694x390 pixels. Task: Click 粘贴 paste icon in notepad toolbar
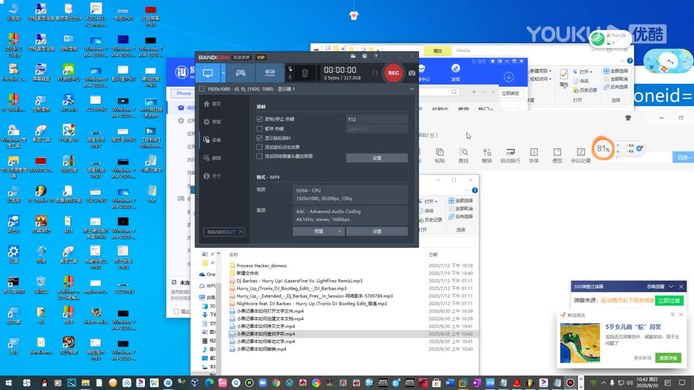pyautogui.click(x=440, y=155)
